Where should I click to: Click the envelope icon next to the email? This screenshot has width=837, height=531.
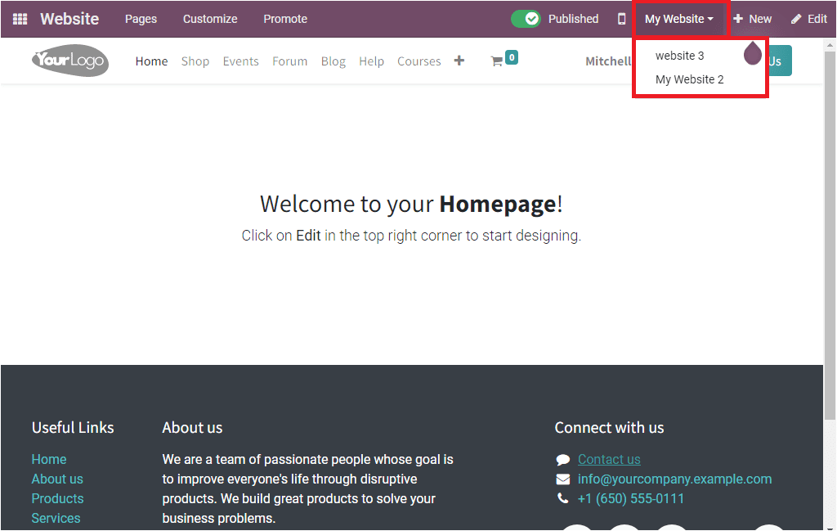pyautogui.click(x=562, y=479)
